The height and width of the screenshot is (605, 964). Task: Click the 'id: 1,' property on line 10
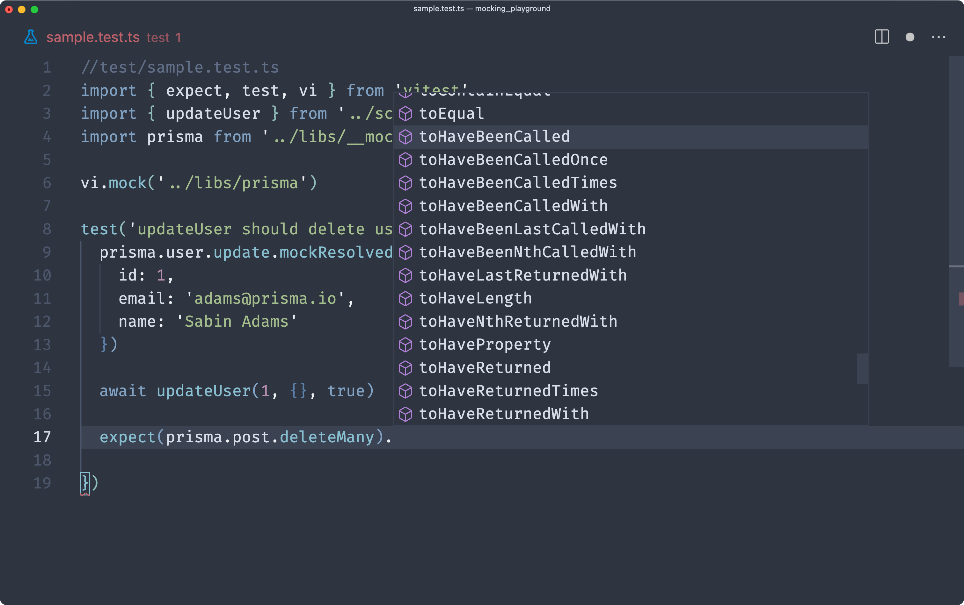coord(146,276)
